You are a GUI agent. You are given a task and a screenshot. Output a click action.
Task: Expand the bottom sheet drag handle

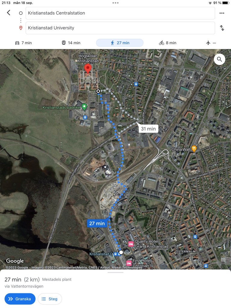click(115, 273)
